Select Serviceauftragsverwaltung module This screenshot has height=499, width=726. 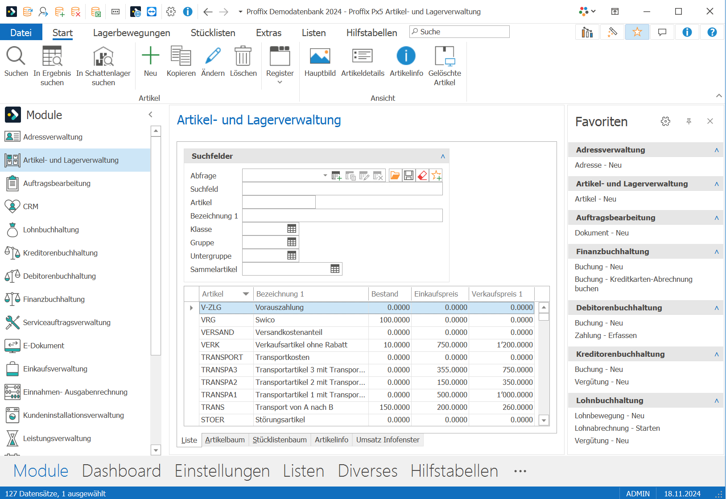(75, 322)
